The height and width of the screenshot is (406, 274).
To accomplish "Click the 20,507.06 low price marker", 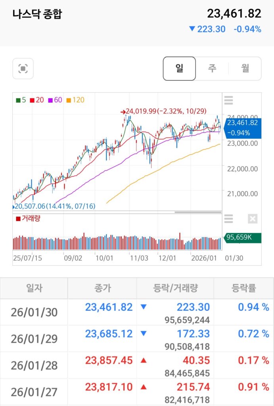I will click(55, 206).
